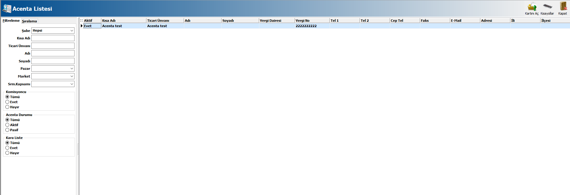Select the Ticari Ünvanı cell 'Acenta test'

tap(165, 26)
